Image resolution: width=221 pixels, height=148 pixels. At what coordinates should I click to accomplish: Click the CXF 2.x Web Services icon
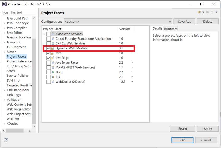[x=53, y=43]
